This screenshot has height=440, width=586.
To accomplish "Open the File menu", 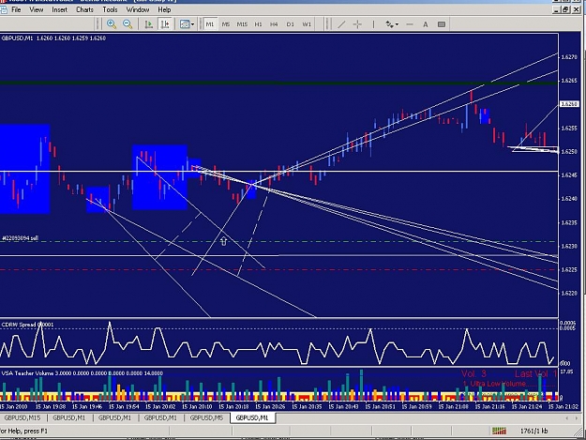I will (x=16, y=9).
